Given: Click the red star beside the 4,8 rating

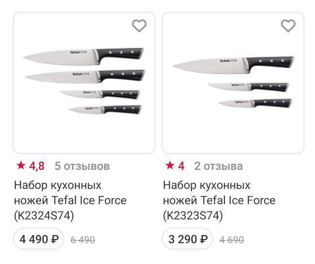Looking at the screenshot, I should click(21, 166).
